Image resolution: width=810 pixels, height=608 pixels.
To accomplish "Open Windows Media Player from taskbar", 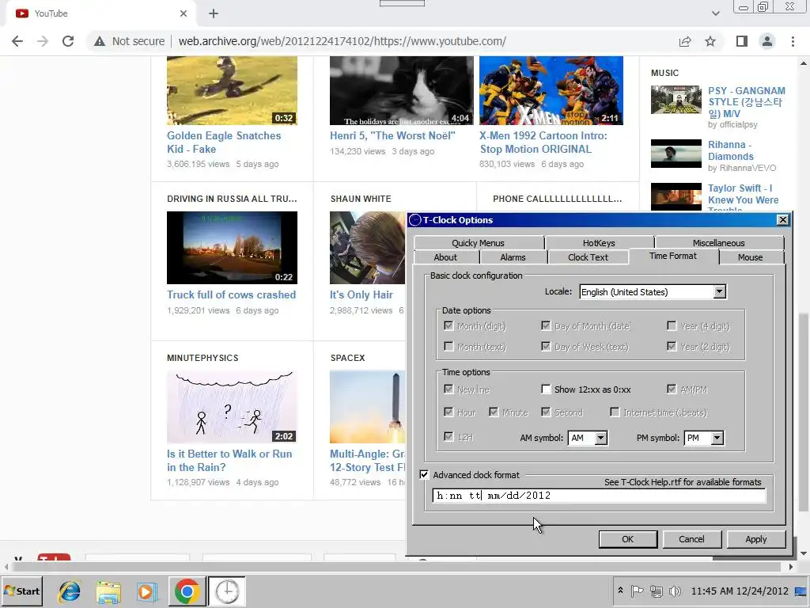I will pyautogui.click(x=147, y=591).
